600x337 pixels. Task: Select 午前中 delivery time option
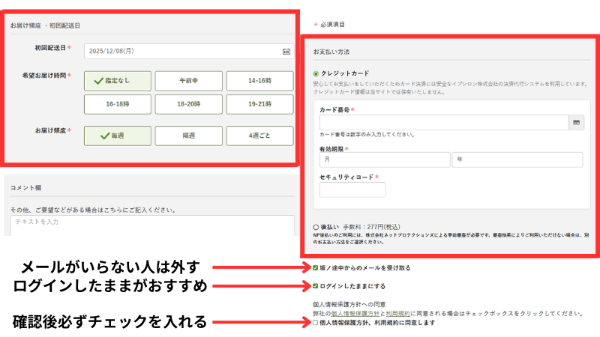pyautogui.click(x=189, y=81)
